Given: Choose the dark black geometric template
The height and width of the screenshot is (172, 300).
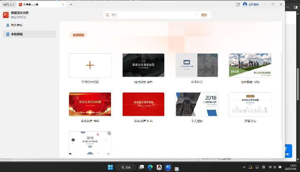Looking at the screenshot, I should click(143, 65).
